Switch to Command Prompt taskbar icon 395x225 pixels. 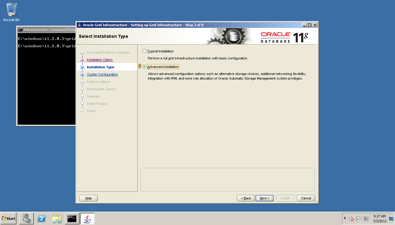72,219
